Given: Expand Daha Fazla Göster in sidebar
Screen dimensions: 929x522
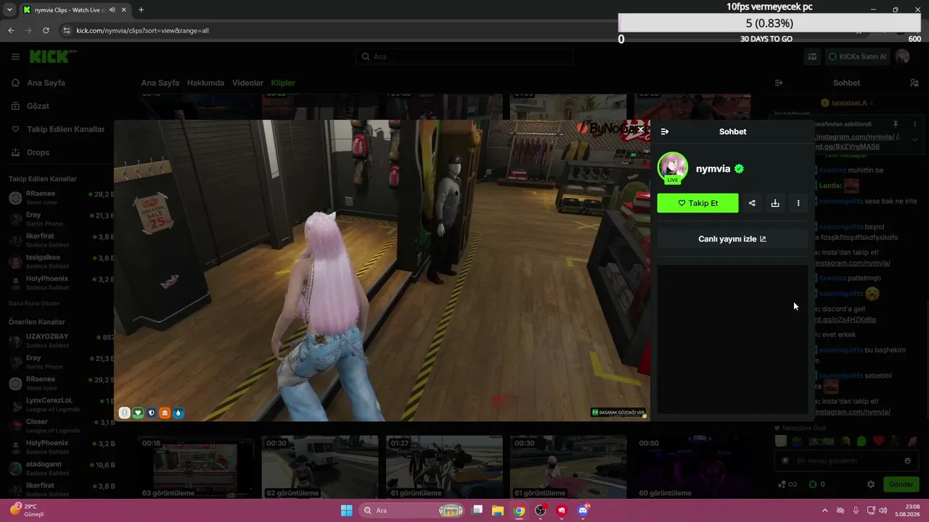Looking at the screenshot, I should (34, 303).
